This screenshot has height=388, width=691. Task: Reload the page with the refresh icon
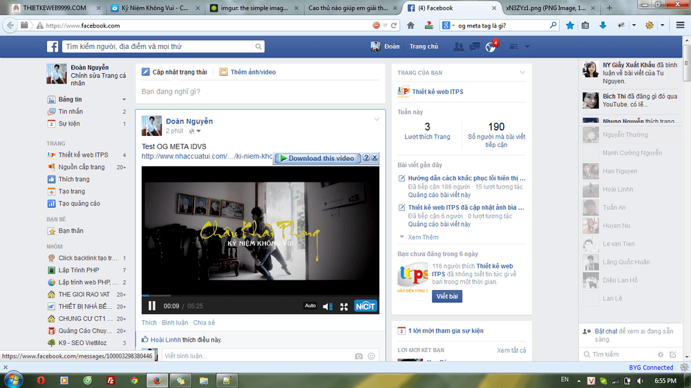coord(394,26)
